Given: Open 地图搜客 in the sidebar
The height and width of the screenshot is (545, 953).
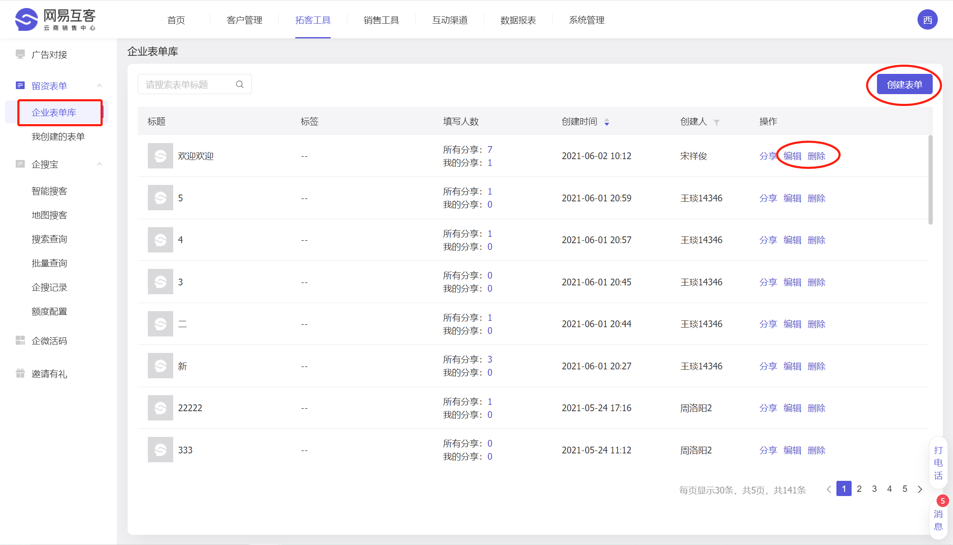Looking at the screenshot, I should [49, 215].
